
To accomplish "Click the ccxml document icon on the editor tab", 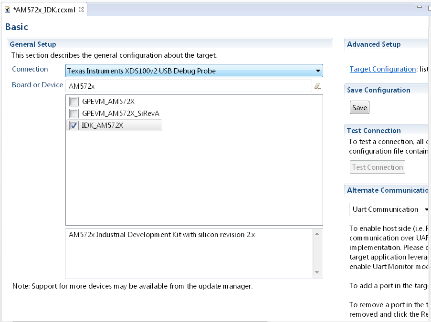I will (8, 8).
